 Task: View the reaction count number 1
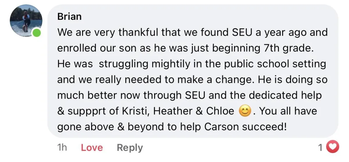point(320,148)
